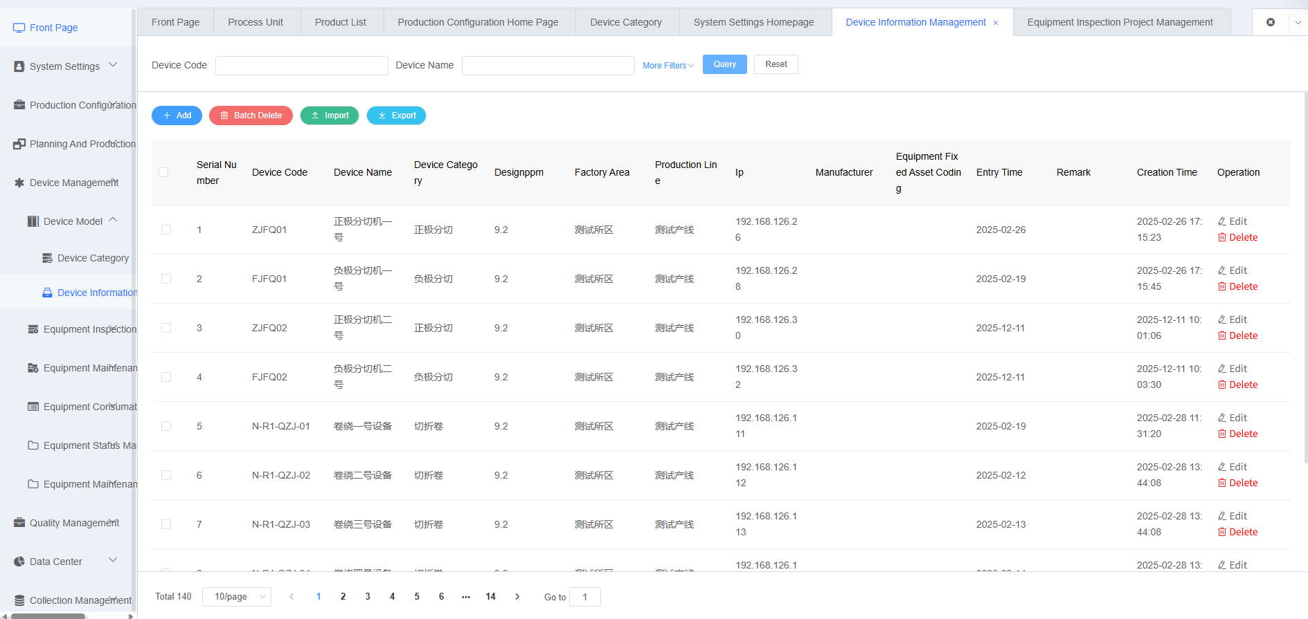This screenshot has height=619, width=1308.
Task: Focus the Device Name input field
Action: [x=548, y=66]
